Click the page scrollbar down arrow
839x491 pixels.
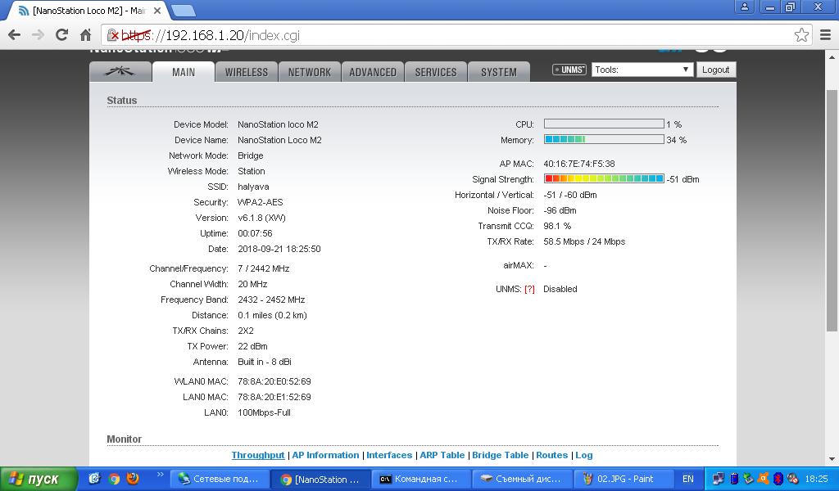click(x=832, y=458)
